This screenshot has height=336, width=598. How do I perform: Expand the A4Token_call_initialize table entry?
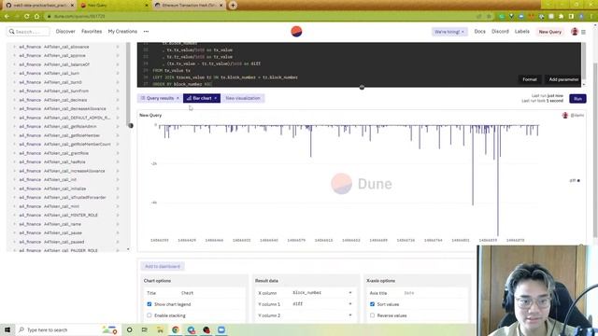coord(15,189)
